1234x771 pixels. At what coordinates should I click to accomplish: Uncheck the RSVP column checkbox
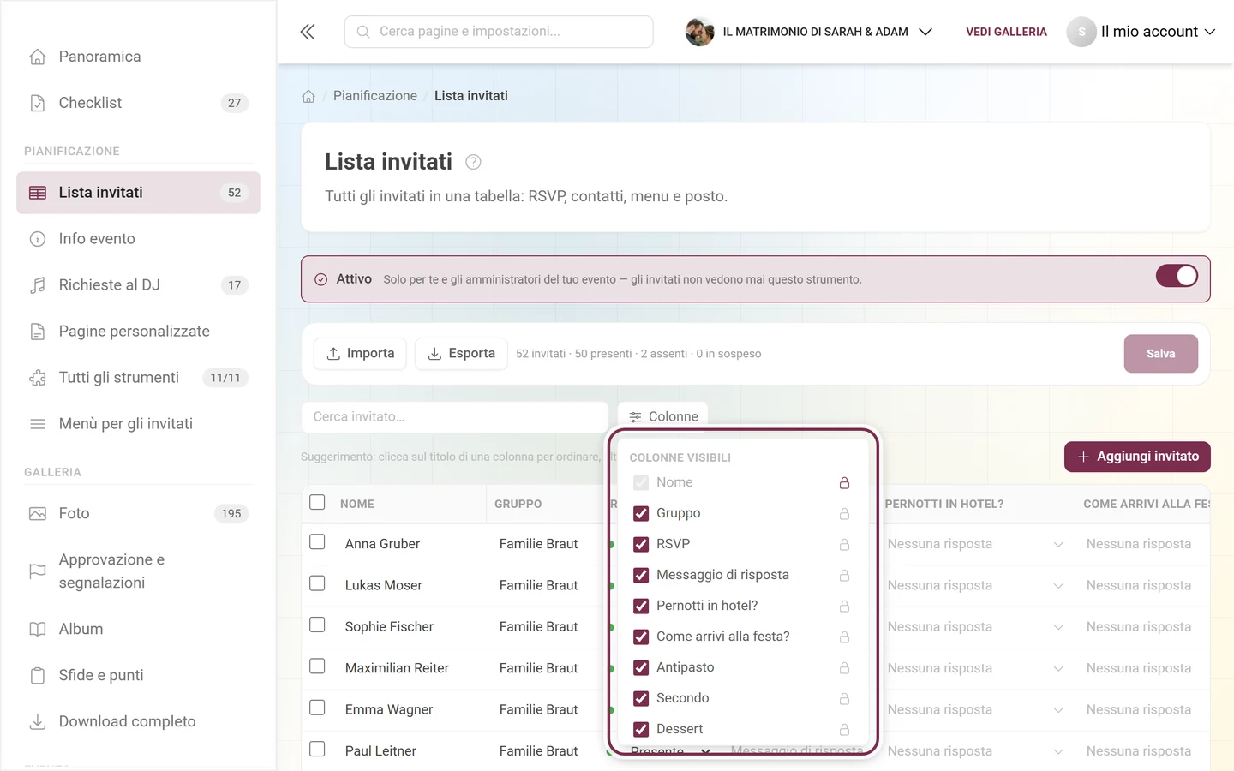click(641, 545)
